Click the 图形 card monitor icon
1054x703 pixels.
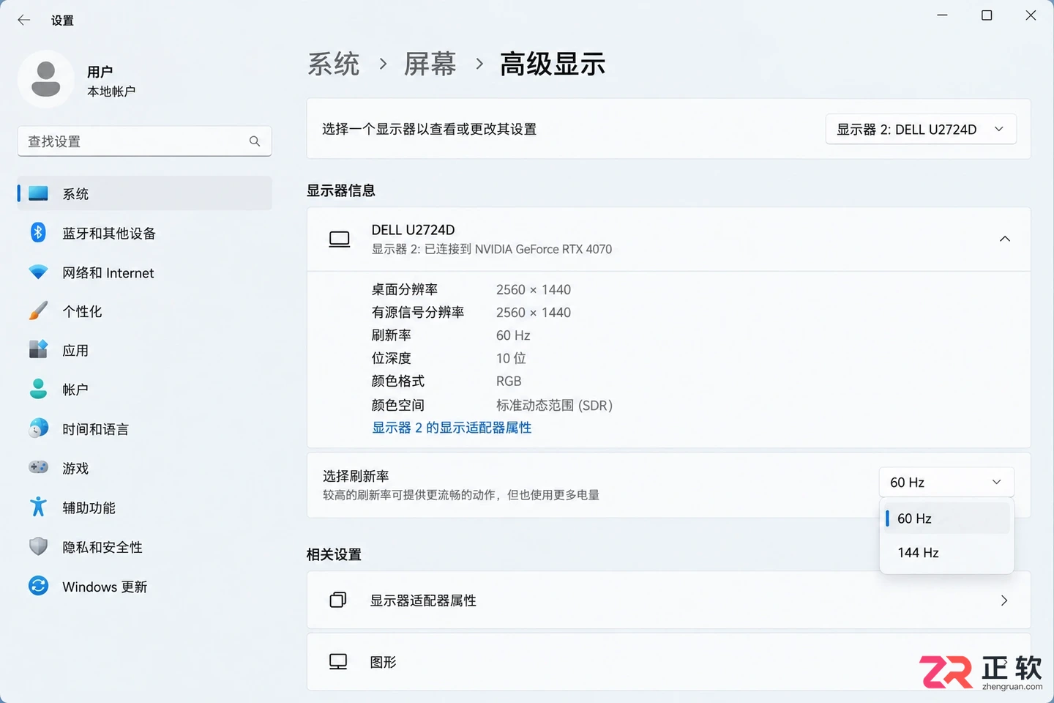(x=338, y=662)
